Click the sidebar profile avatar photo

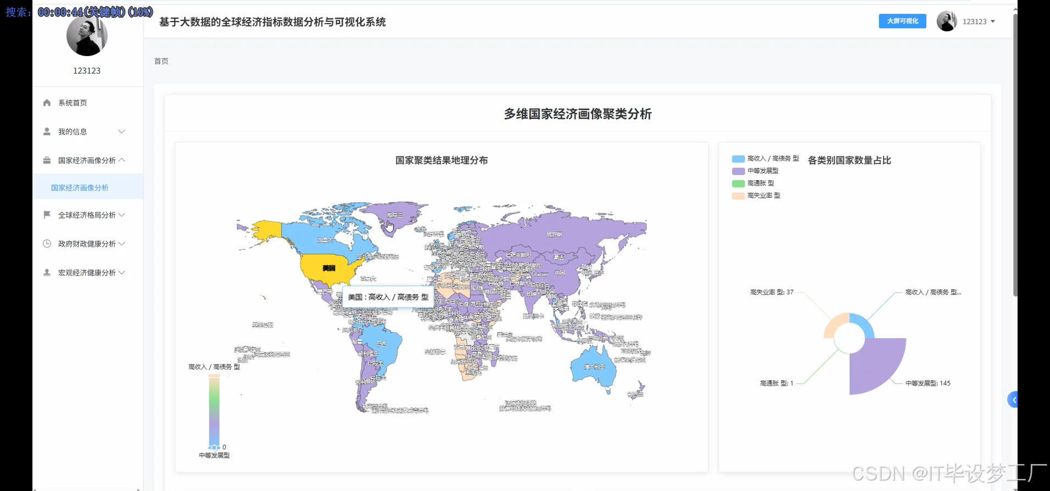tap(87, 36)
